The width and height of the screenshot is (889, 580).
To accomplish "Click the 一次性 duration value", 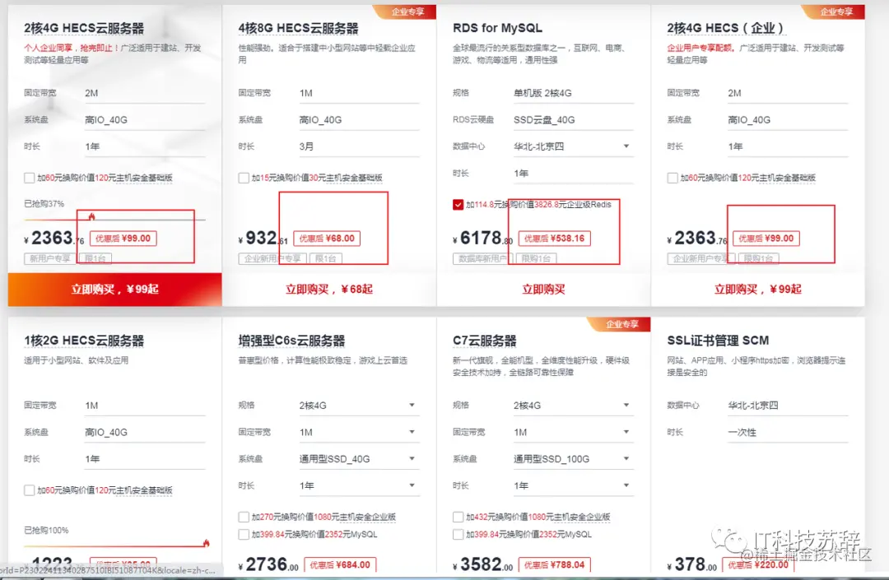I will click(x=742, y=432).
